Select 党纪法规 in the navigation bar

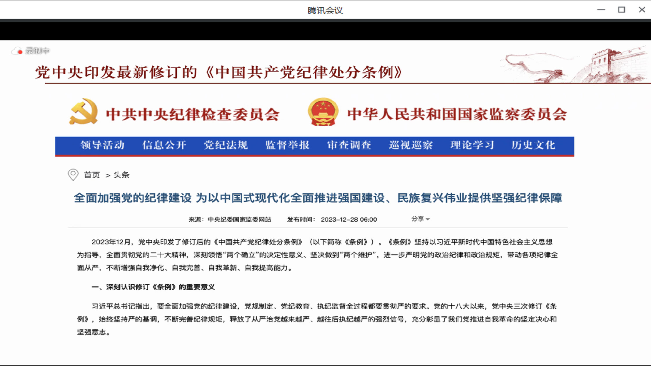[x=226, y=145]
